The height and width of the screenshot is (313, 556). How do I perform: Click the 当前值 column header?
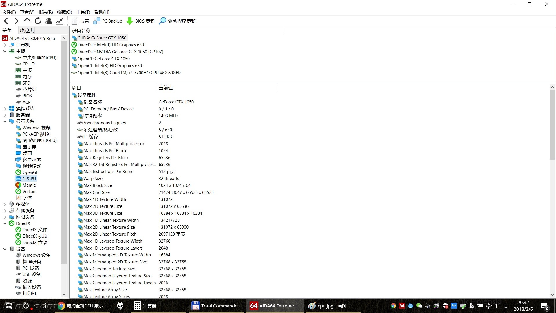165,88
